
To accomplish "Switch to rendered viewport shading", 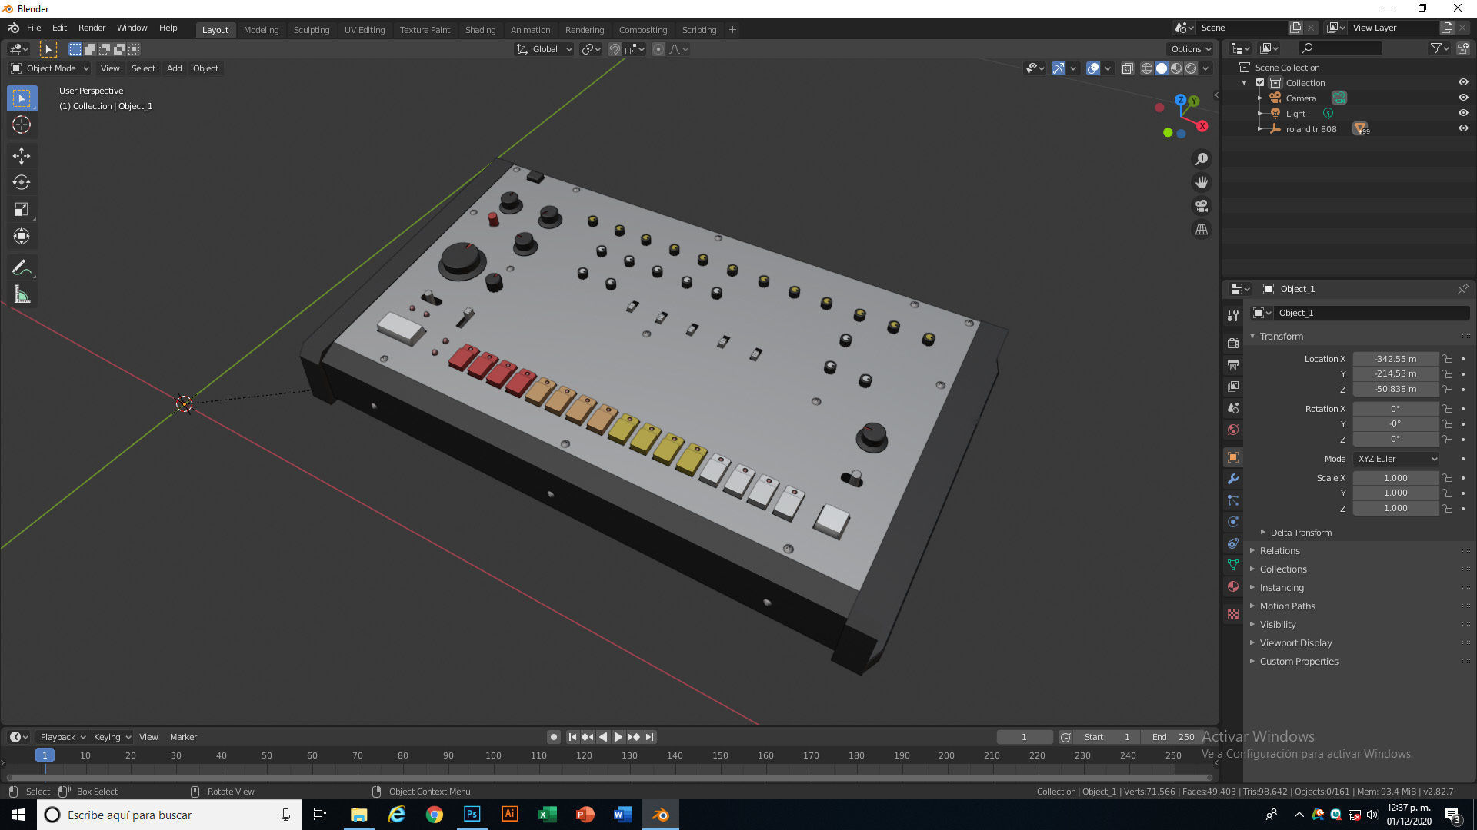I will [1191, 68].
